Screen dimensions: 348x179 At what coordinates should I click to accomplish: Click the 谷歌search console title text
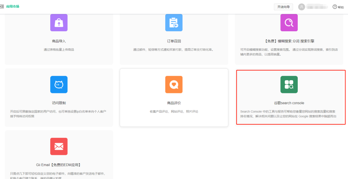(x=289, y=103)
